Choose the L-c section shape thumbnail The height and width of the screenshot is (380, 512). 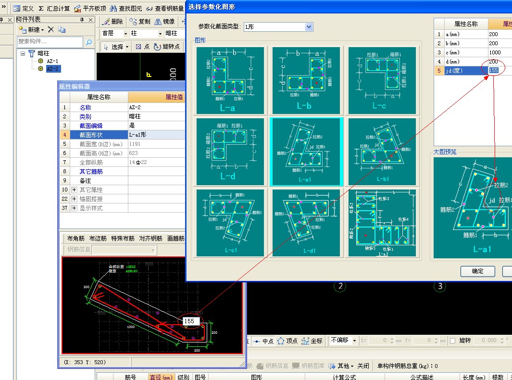[x=382, y=80]
